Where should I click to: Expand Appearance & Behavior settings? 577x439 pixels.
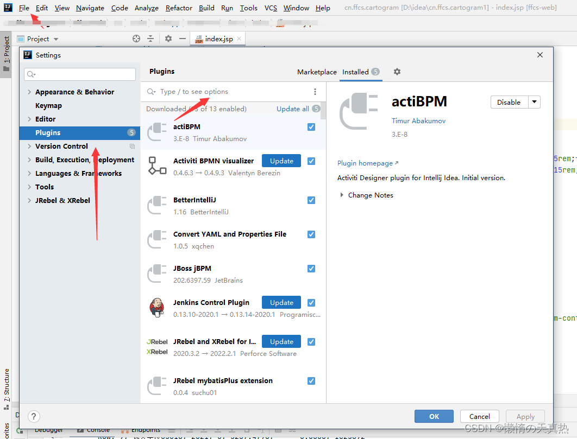[x=29, y=92]
